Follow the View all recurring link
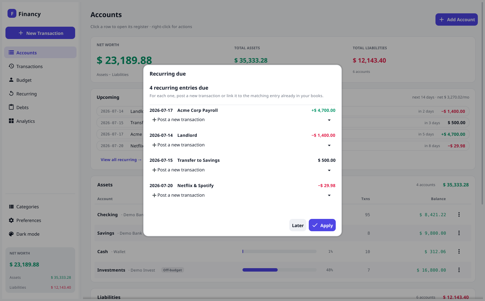 [121, 160]
